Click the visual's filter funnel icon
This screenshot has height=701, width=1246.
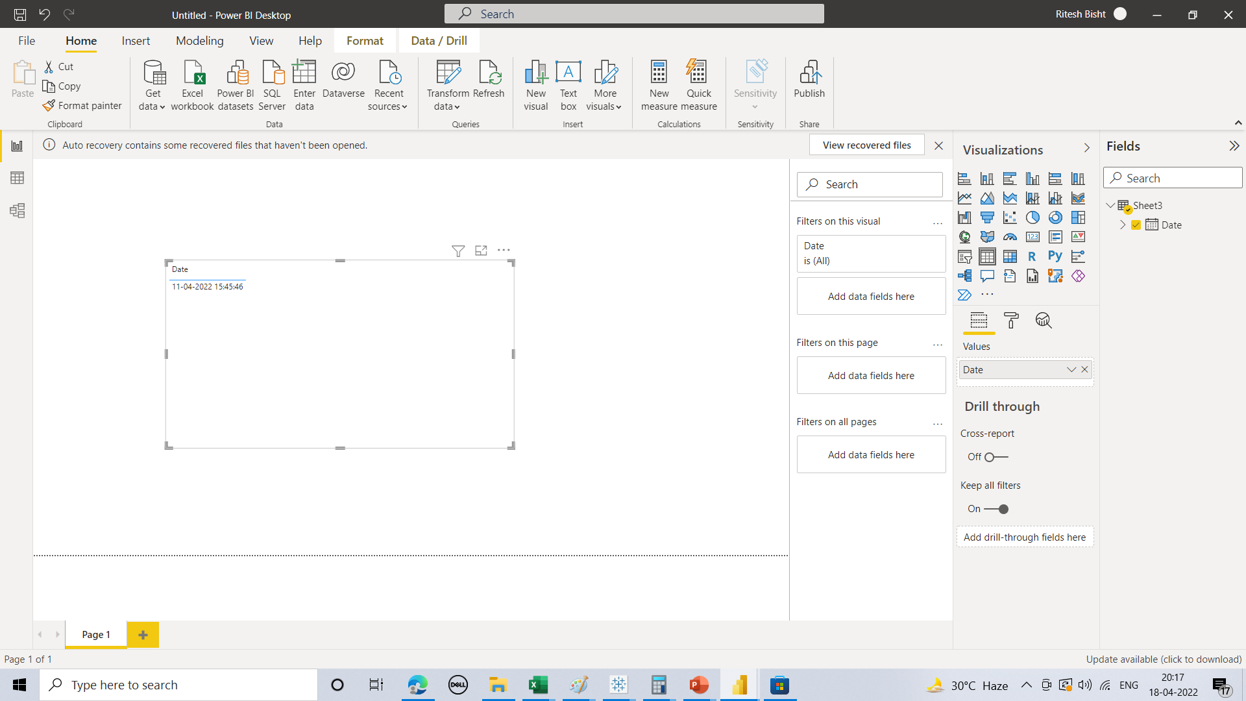[458, 251]
